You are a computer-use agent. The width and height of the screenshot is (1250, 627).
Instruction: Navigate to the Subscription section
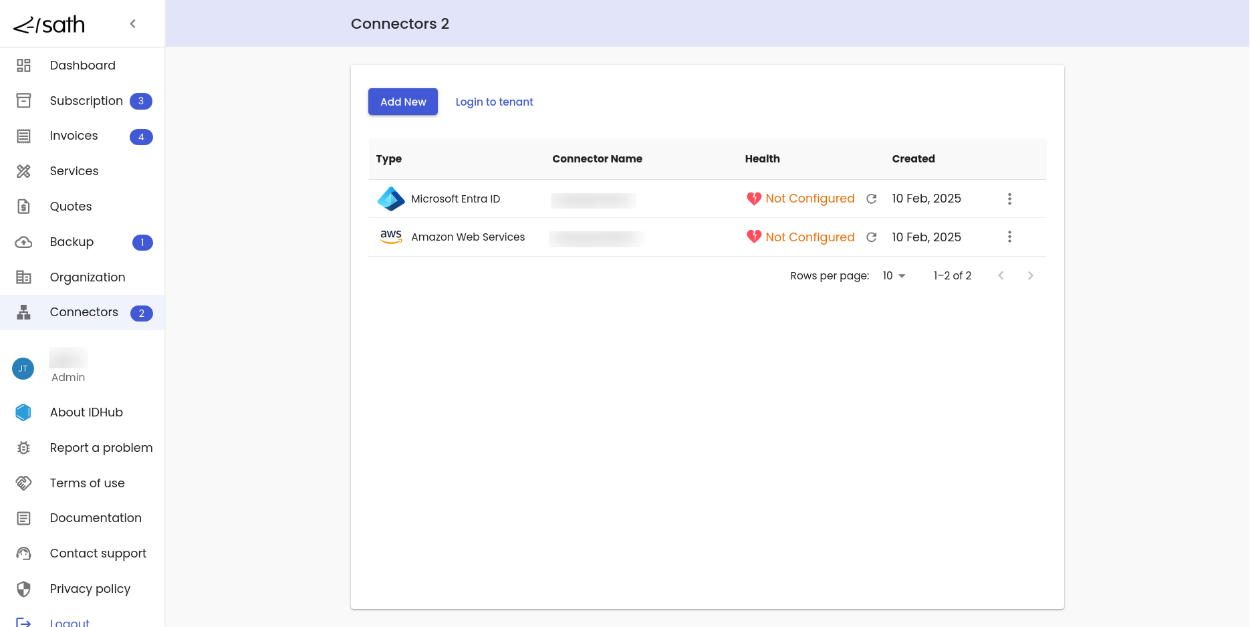(86, 101)
